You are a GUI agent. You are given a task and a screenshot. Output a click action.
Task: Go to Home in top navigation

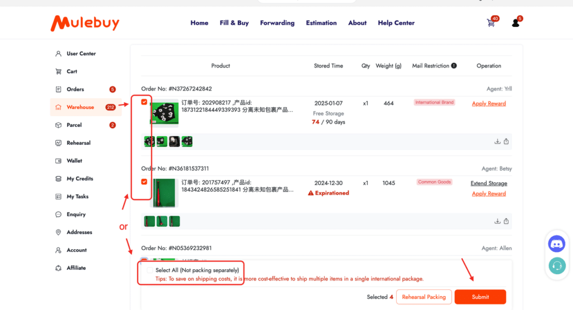(199, 23)
